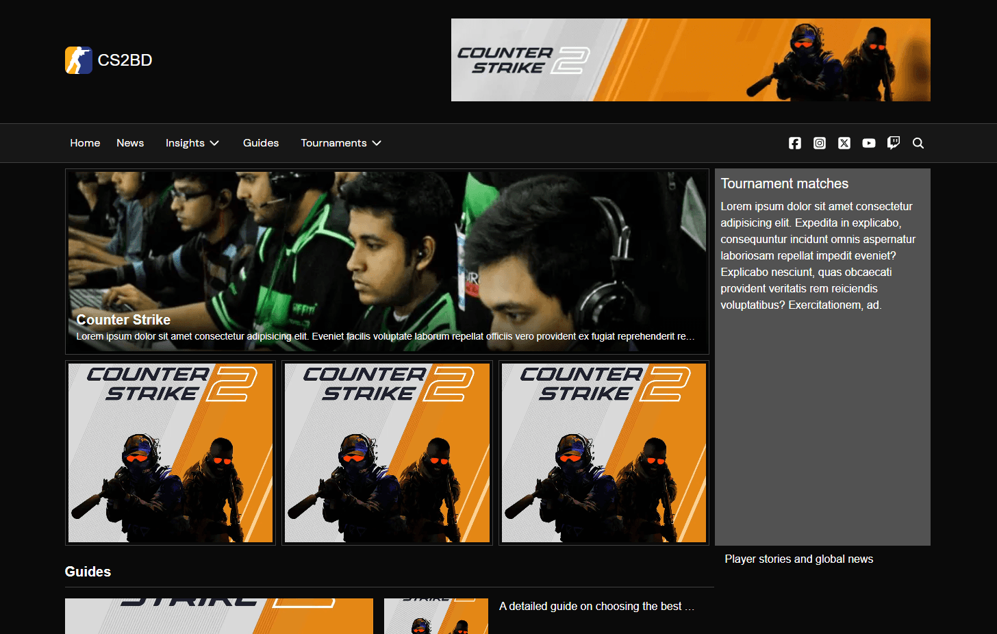Go to the Home menu item

pyautogui.click(x=85, y=143)
